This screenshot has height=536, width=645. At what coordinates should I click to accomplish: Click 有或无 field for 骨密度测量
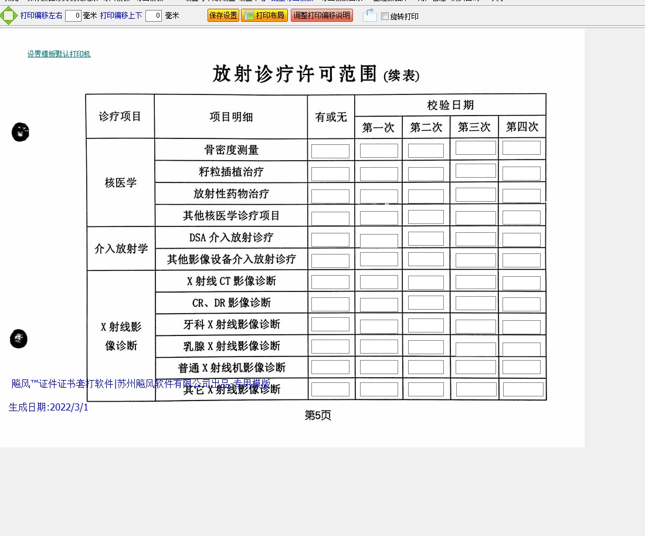click(x=330, y=151)
